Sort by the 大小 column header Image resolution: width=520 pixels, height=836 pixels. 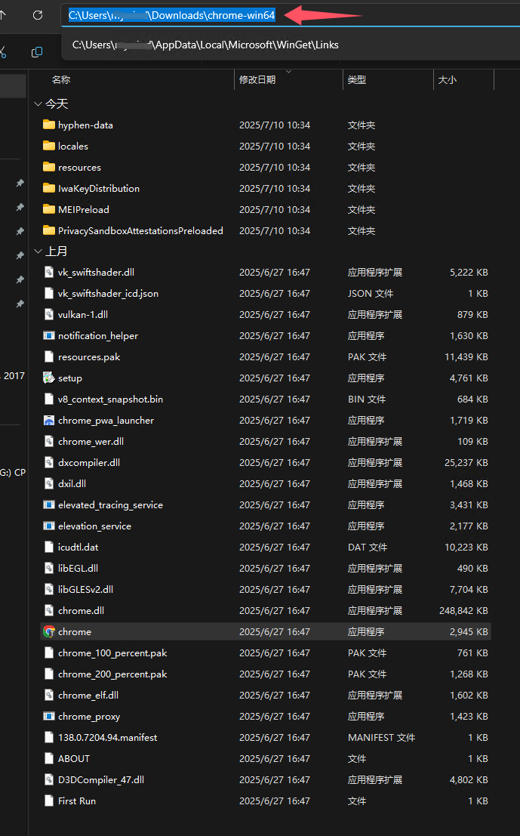tap(448, 80)
